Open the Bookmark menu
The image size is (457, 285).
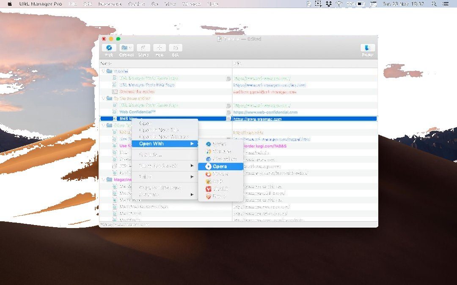pos(110,4)
